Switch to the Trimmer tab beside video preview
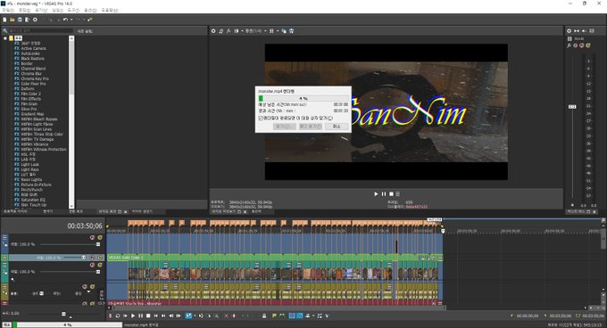 tap(256, 212)
